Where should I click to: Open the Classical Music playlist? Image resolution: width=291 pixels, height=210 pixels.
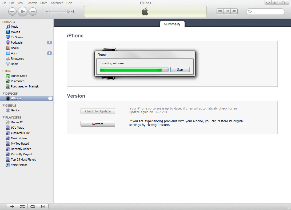pos(20,133)
